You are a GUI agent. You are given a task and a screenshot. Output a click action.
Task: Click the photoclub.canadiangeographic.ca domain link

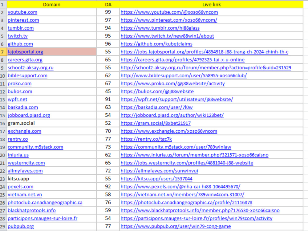pyautogui.click(x=45, y=203)
